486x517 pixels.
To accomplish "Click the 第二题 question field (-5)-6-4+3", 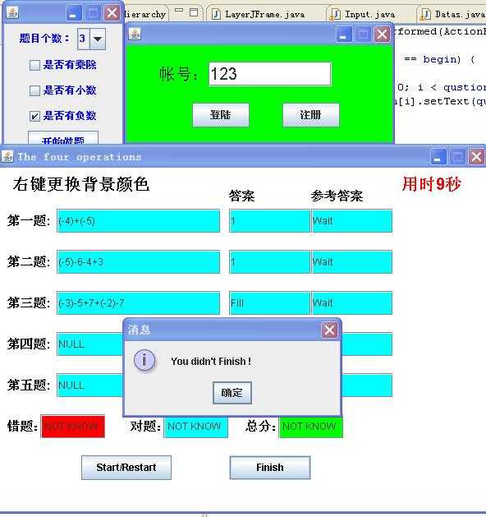I will (138, 262).
